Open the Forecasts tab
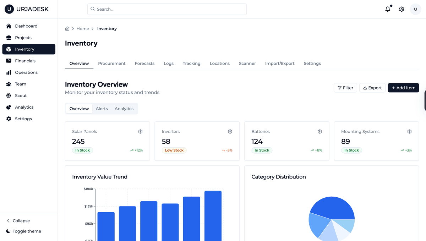Image resolution: width=426 pixels, height=241 pixels. tap(144, 63)
